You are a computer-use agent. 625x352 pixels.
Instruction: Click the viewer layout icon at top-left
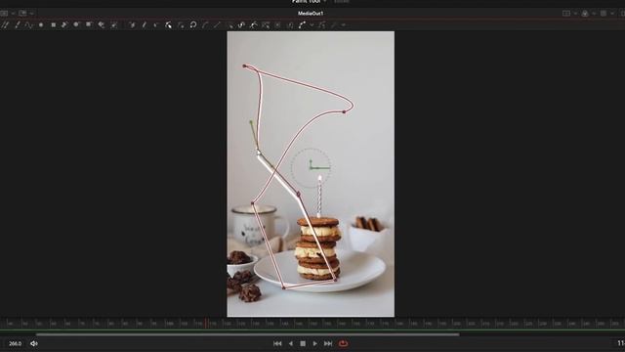[x=4, y=13]
